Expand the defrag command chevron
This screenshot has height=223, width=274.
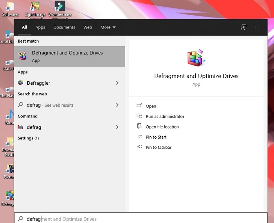tap(117, 127)
